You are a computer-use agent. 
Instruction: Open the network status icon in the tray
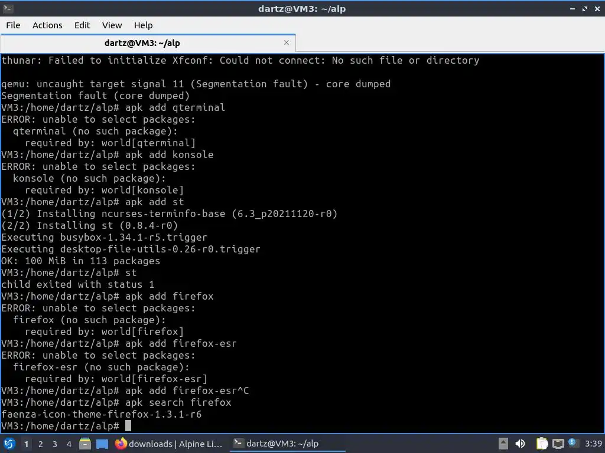pyautogui.click(x=558, y=444)
